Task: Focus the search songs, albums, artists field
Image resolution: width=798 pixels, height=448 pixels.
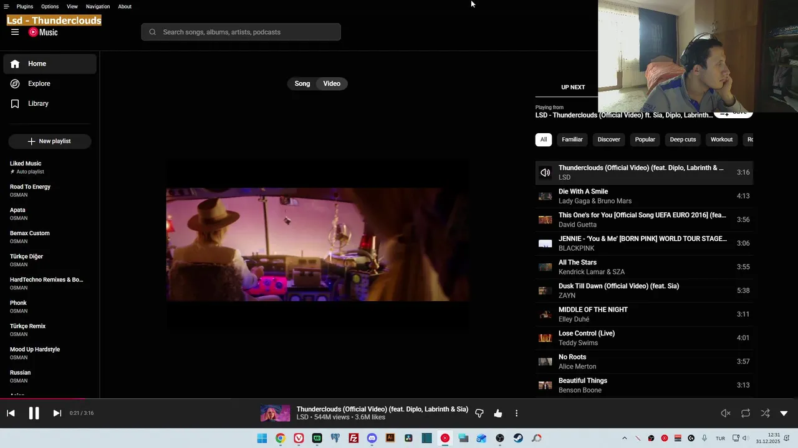Action: tap(241, 32)
